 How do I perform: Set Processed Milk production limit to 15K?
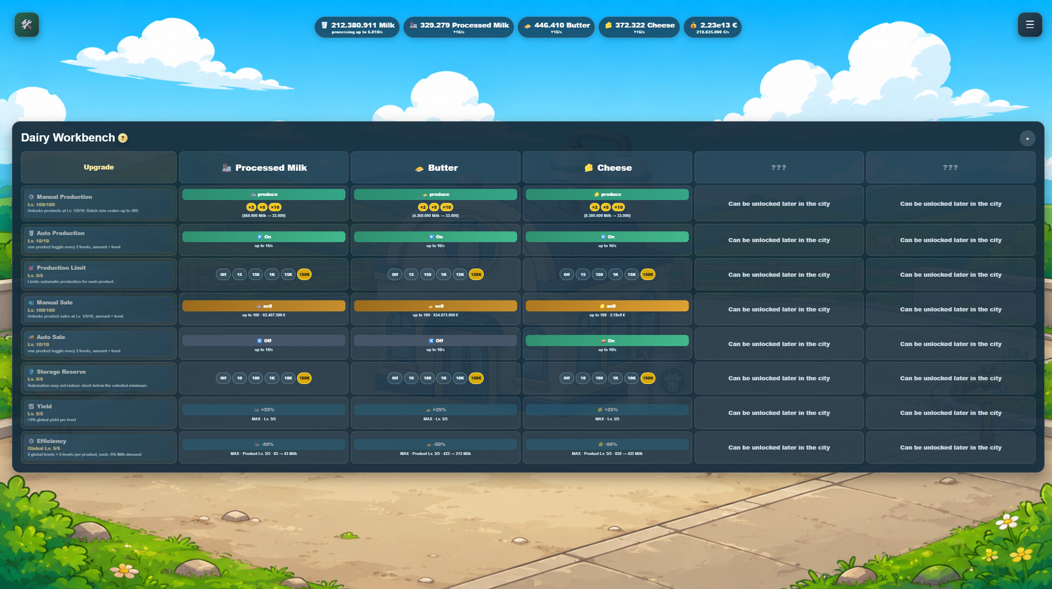point(288,274)
